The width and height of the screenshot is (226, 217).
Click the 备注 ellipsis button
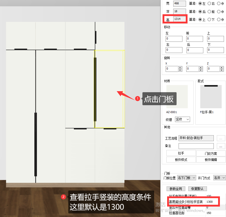click(221, 146)
